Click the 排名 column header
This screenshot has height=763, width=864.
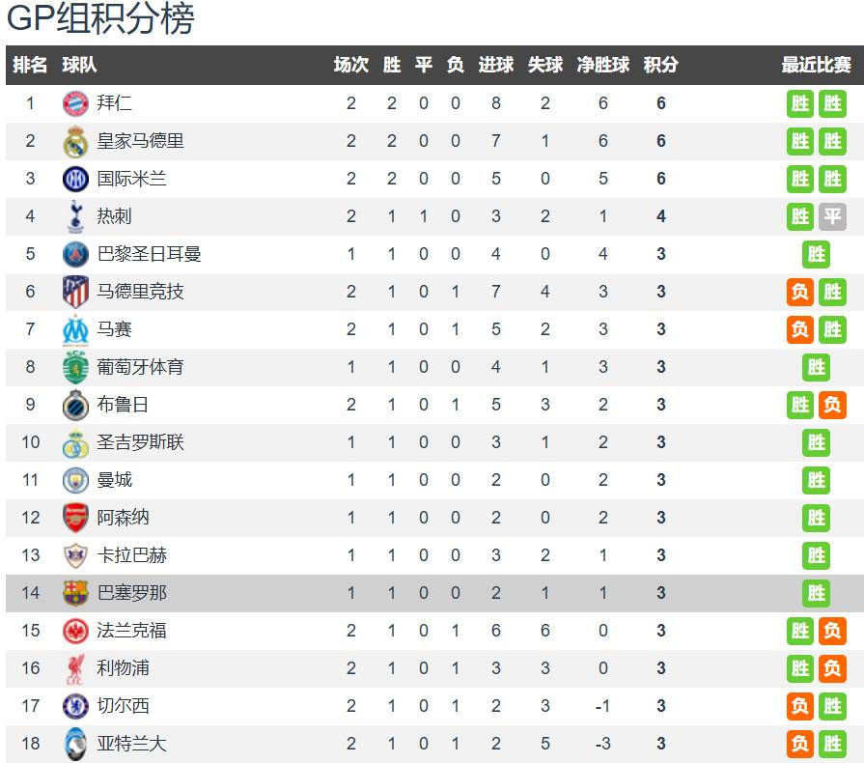[x=30, y=65]
